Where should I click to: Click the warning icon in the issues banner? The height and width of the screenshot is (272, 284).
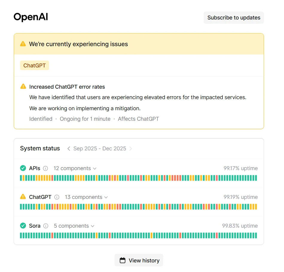pyautogui.click(x=23, y=44)
